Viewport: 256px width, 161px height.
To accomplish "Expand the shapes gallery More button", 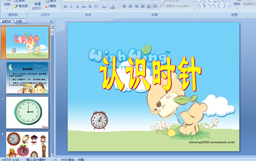I will [x=229, y=6].
